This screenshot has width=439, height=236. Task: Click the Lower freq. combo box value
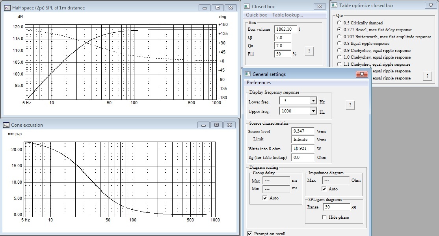[295, 101]
